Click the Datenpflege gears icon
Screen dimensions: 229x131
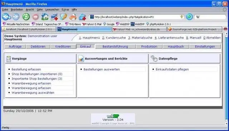154,59
